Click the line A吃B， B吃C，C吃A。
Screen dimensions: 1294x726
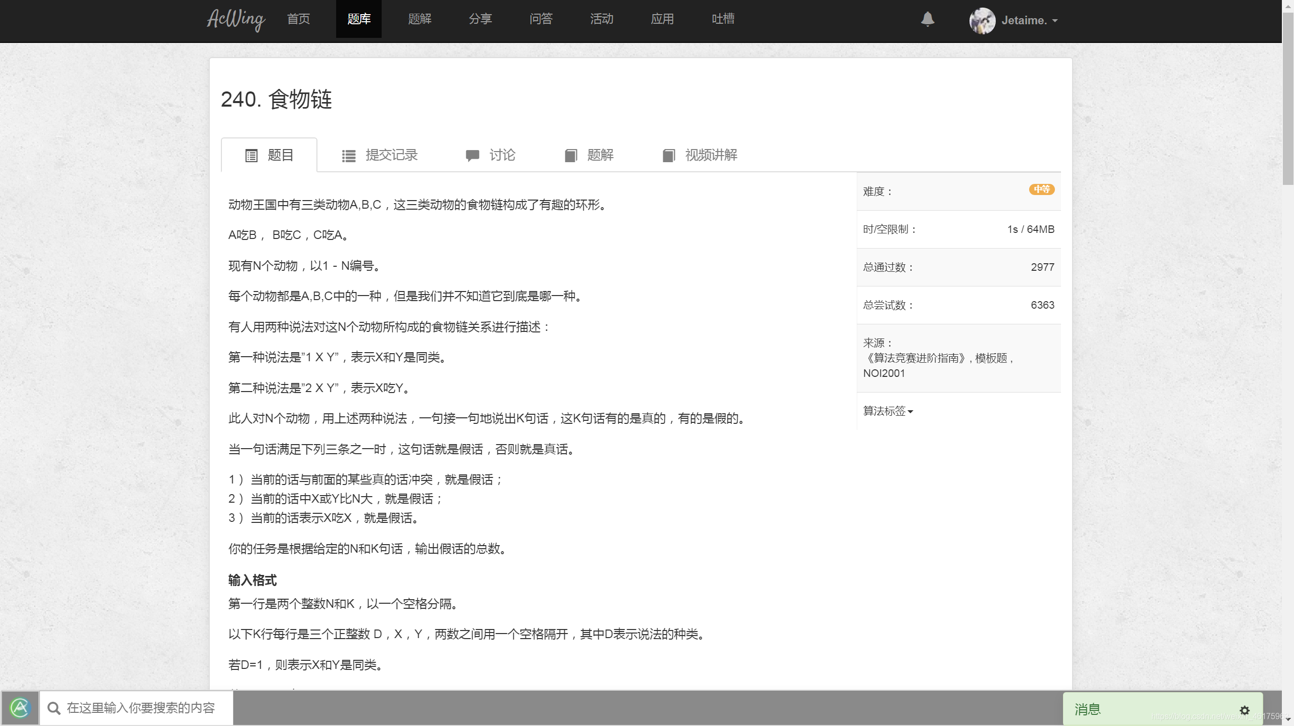[x=289, y=235]
